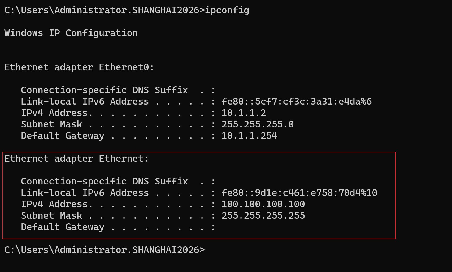The image size is (452, 272).
Task: Click the ipconfig command text
Action: click(227, 10)
